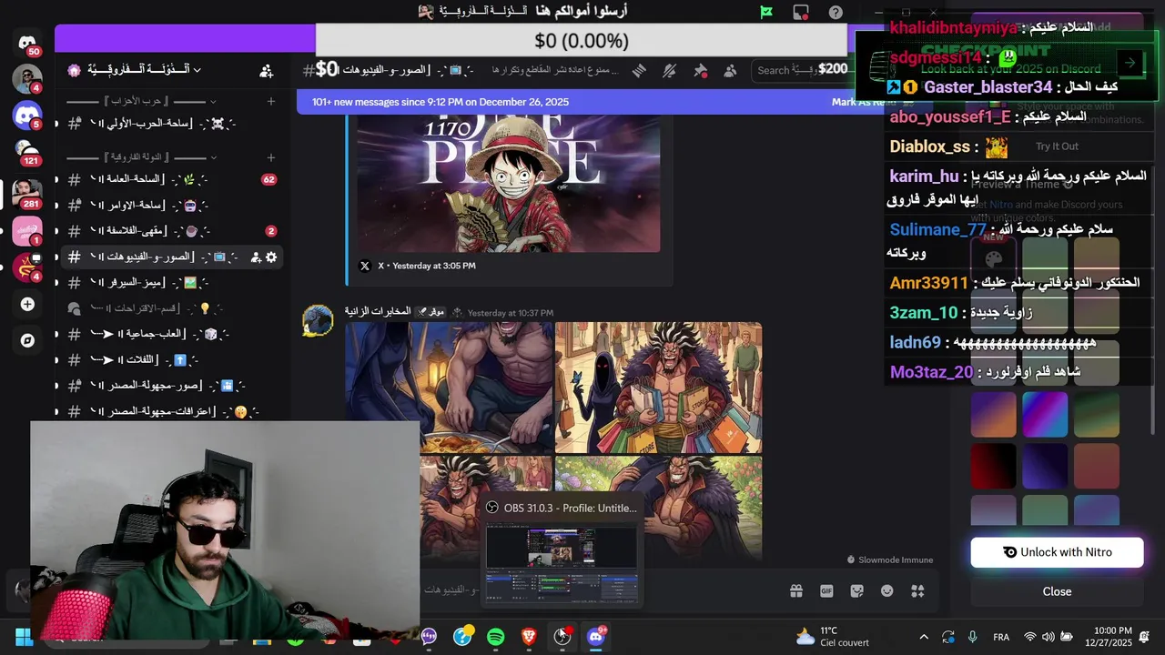Image resolution: width=1165 pixels, height=655 pixels.
Task: Click the channel Search field
Action: 801,70
